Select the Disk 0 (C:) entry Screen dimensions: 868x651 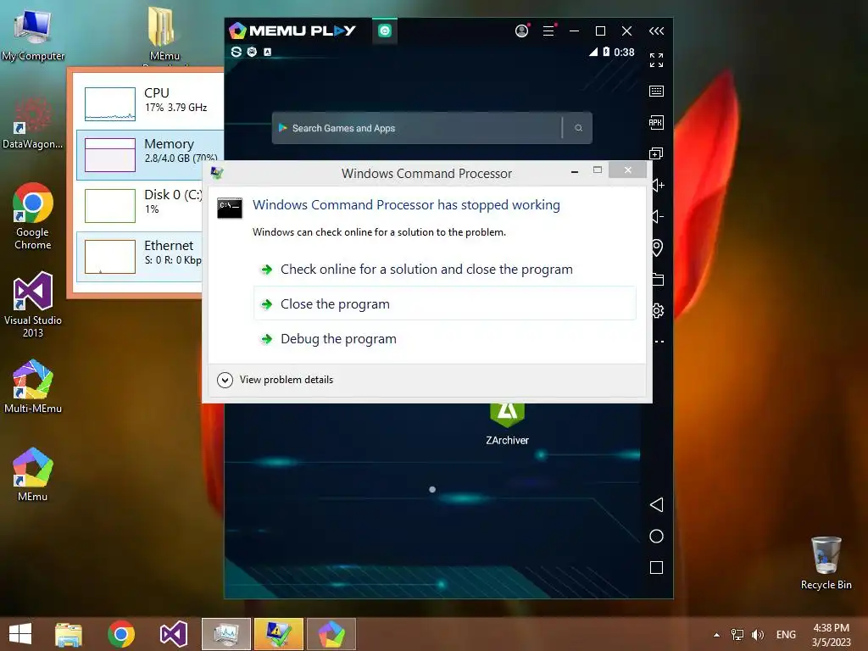tap(140, 205)
